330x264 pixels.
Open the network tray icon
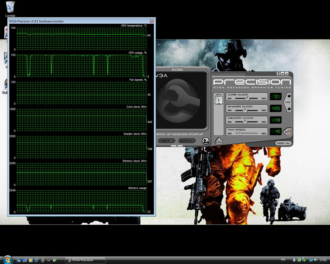[311, 260]
